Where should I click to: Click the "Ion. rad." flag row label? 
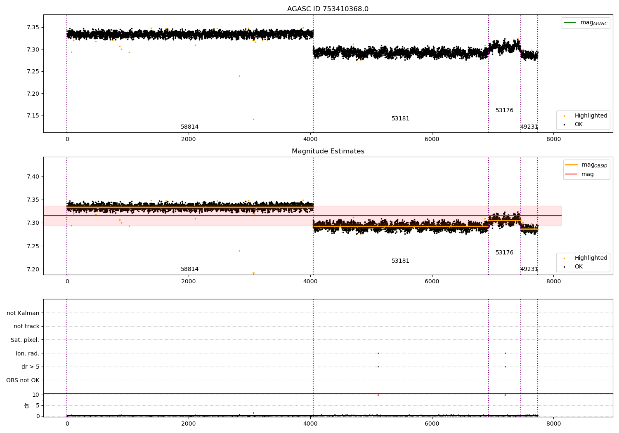(x=28, y=353)
